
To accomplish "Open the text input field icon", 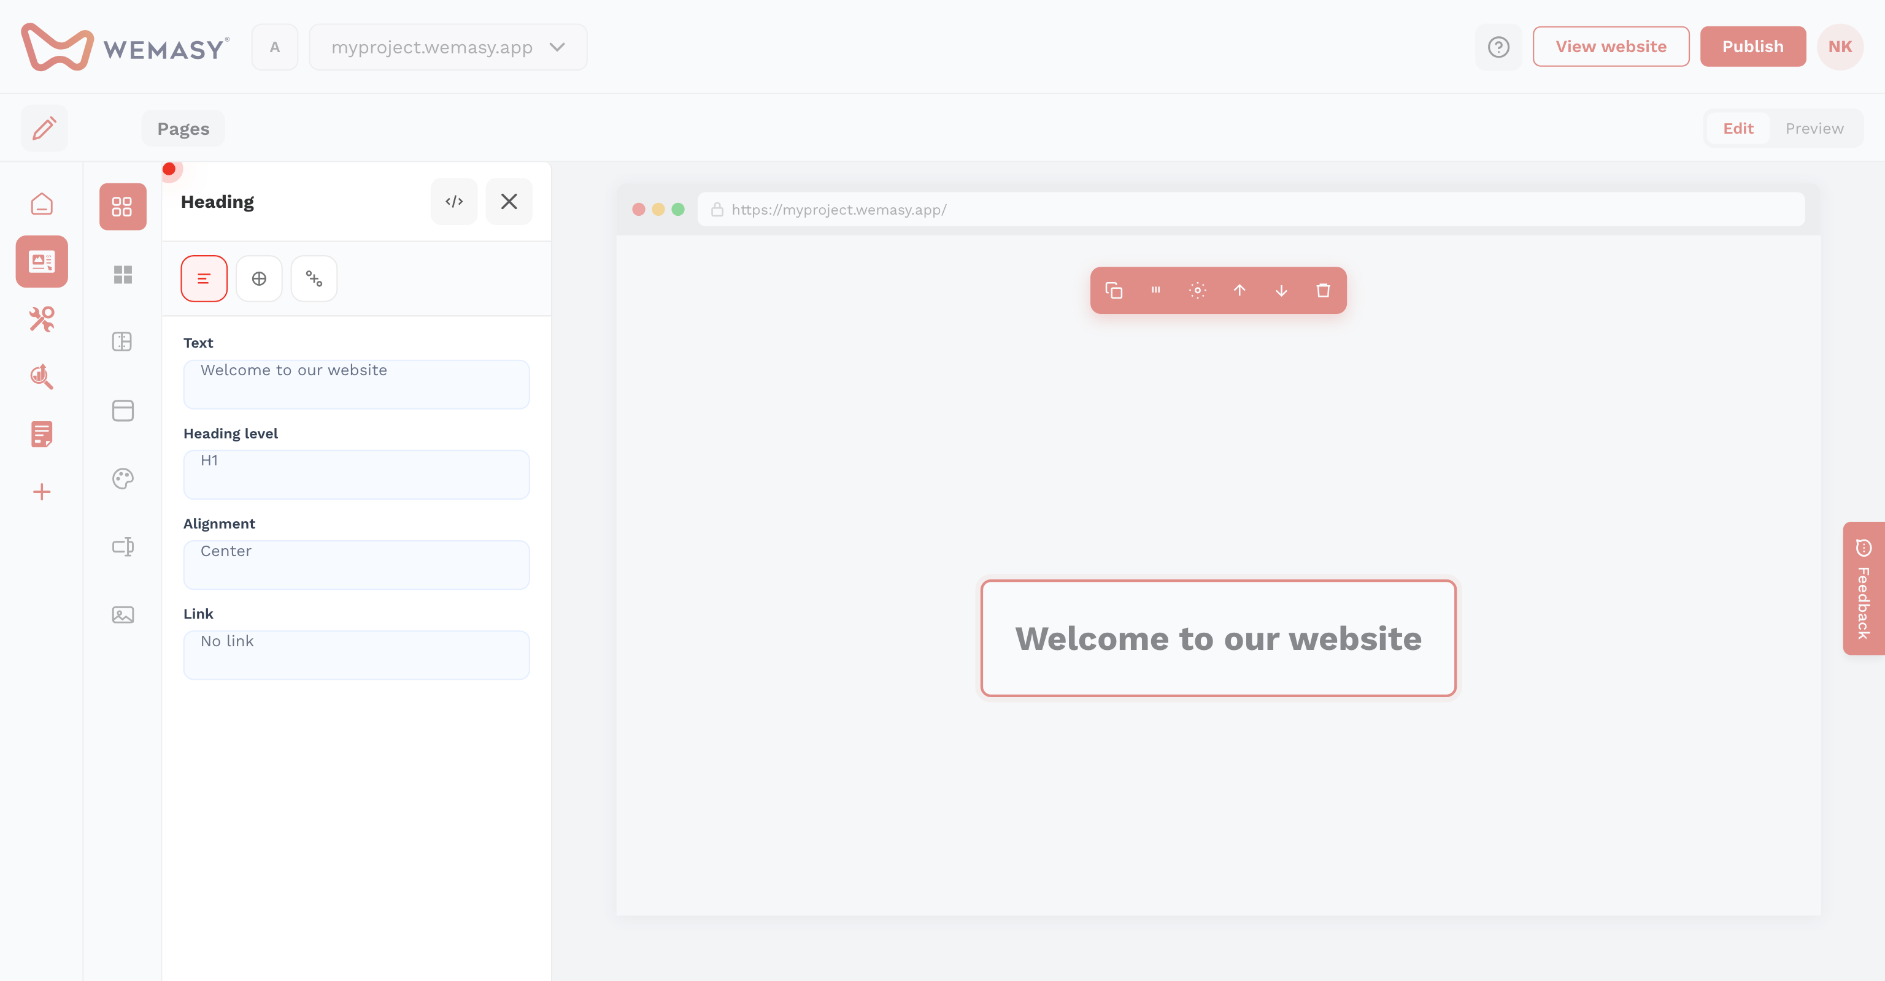I will pyautogui.click(x=123, y=547).
